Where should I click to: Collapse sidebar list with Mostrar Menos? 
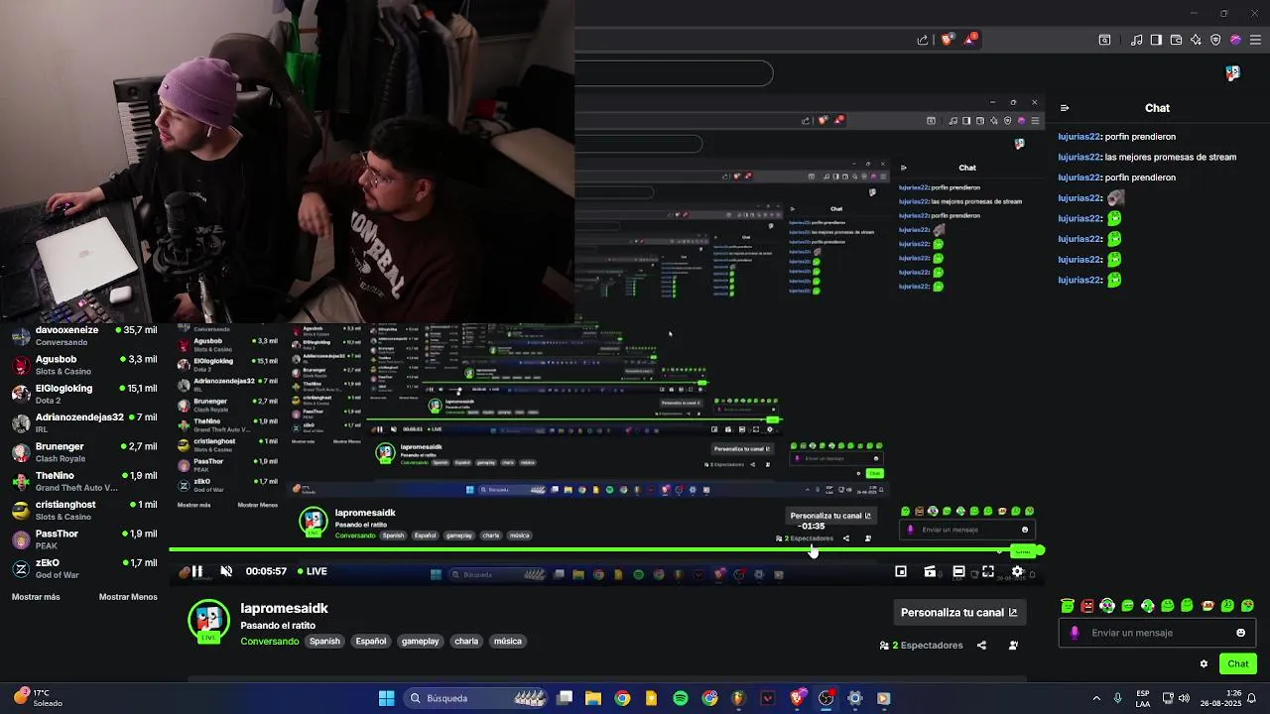point(128,597)
